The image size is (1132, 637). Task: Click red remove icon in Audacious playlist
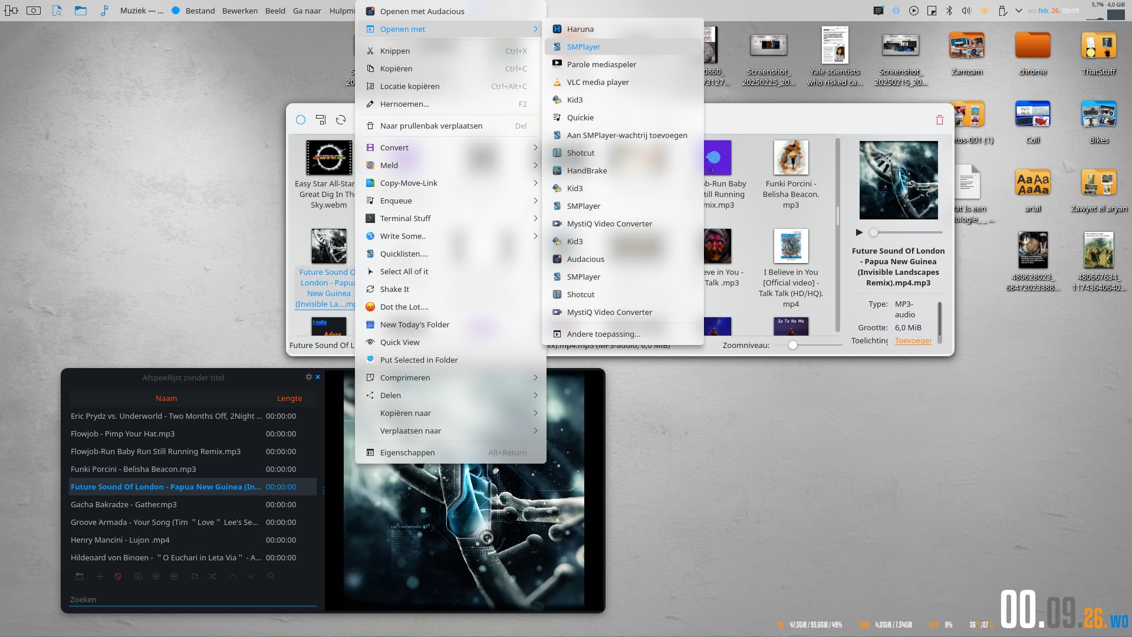pos(118,576)
